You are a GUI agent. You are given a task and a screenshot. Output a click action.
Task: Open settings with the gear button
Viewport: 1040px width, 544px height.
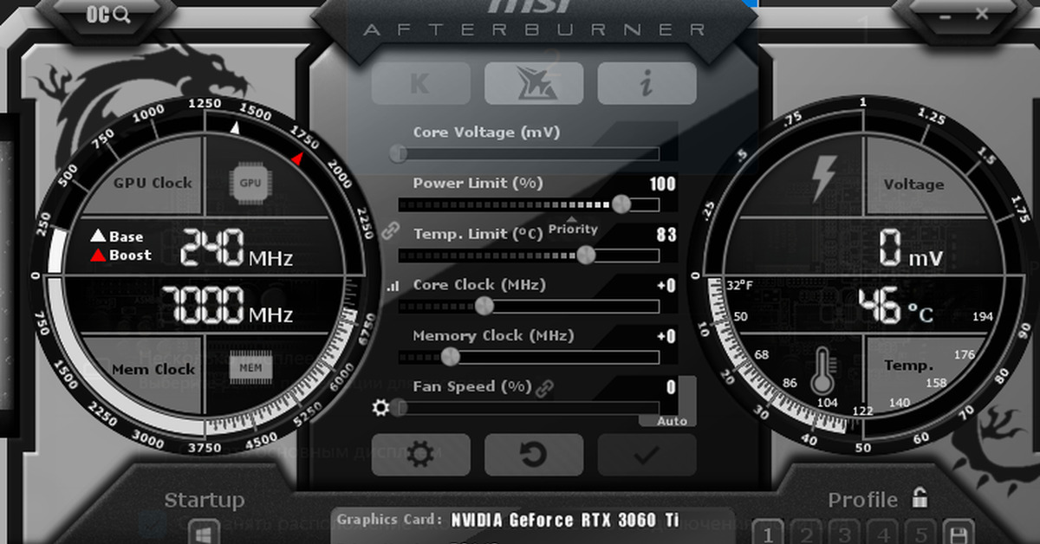(421, 455)
